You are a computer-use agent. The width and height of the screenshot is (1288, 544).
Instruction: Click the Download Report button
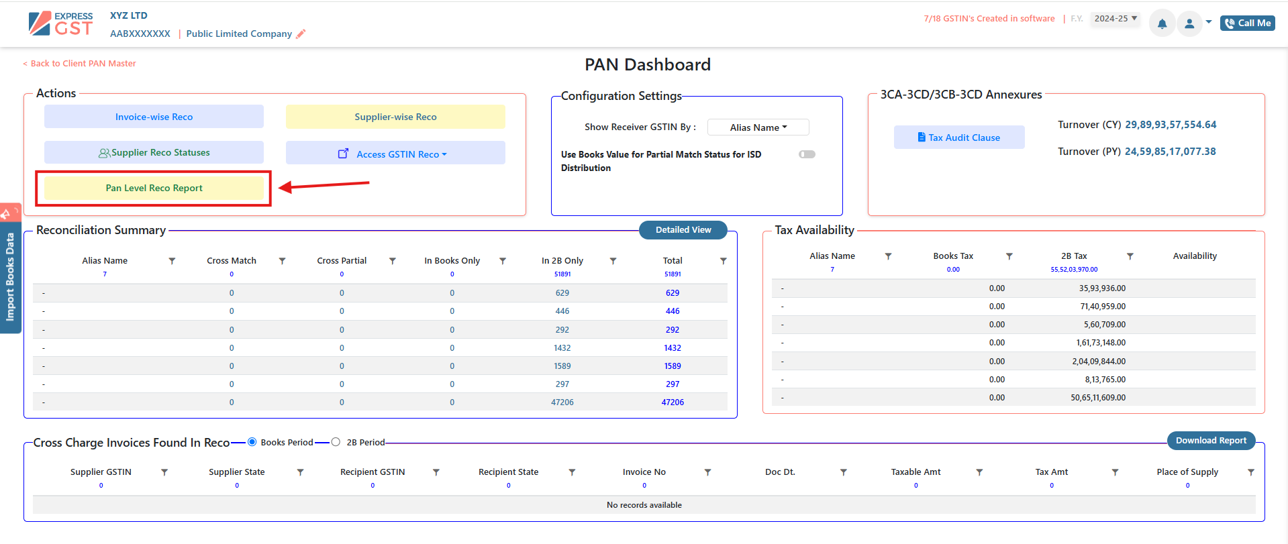coord(1210,441)
